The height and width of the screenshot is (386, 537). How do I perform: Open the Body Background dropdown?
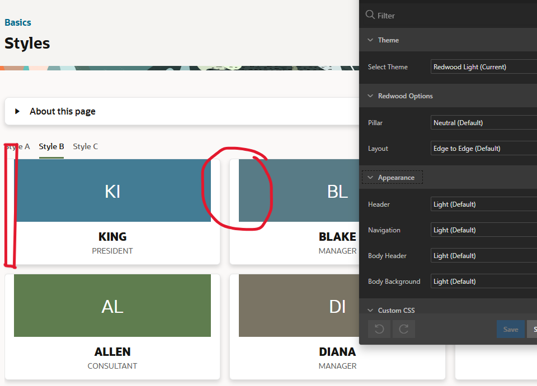[x=484, y=282]
